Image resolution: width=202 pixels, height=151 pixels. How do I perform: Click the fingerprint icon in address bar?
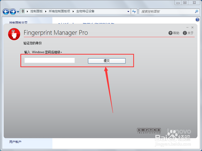coord(23,11)
